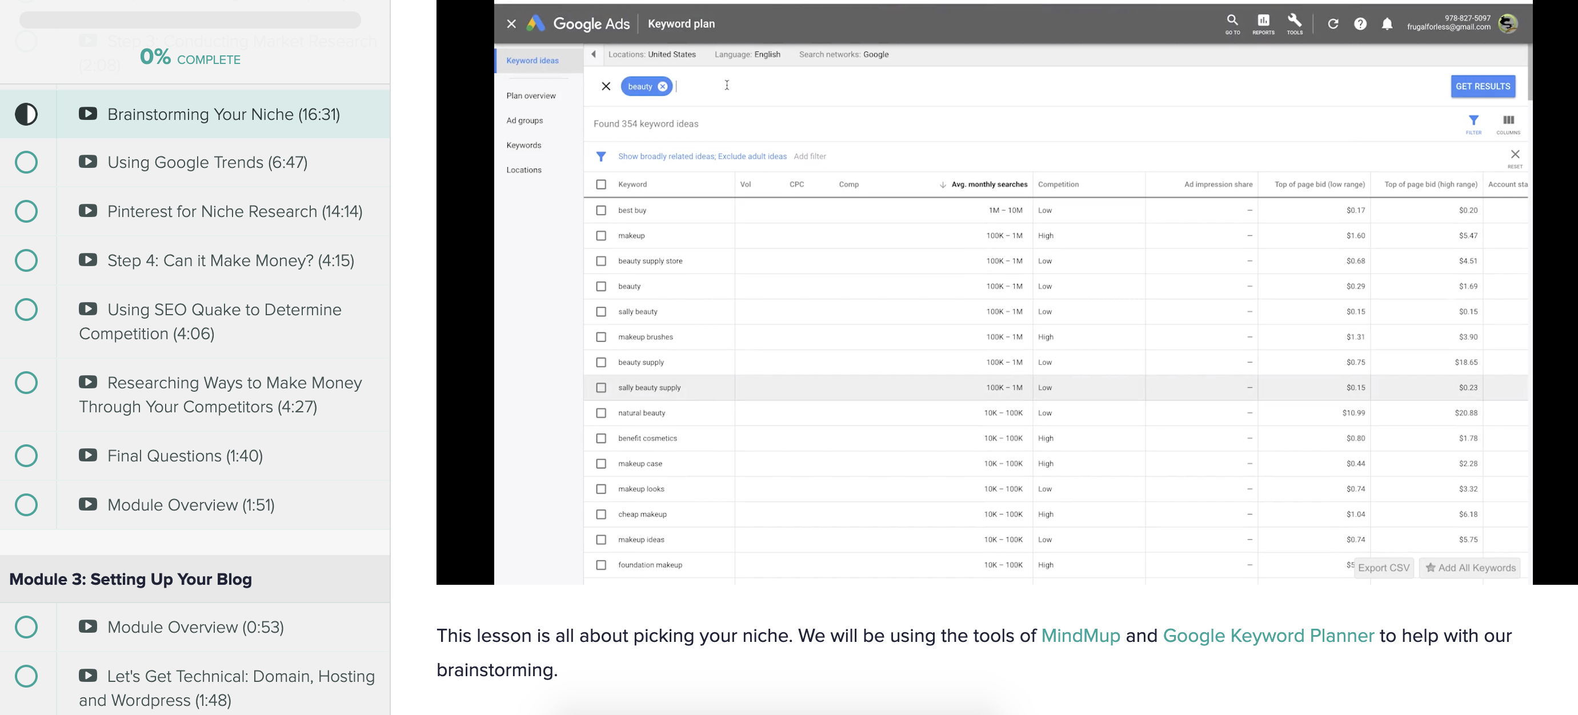Check the box for benefit cosmetics
The image size is (1578, 715).
click(x=601, y=438)
